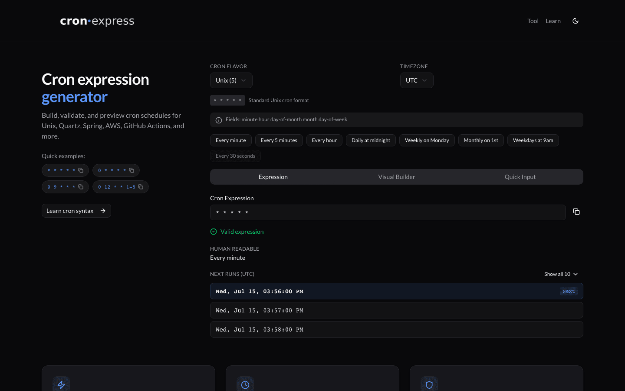Viewport: 625px width, 391px height.
Task: Copy the '* * * * *' quick example
Action: click(x=81, y=170)
